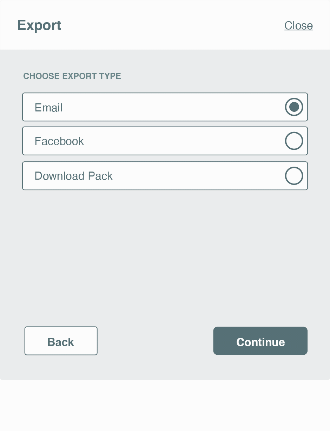Choose Facebook as the export type
330x431 pixels.
[165, 141]
